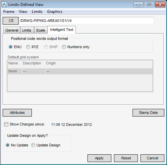Open the Limits menu
Screen dimensions: 167x165
point(37,12)
